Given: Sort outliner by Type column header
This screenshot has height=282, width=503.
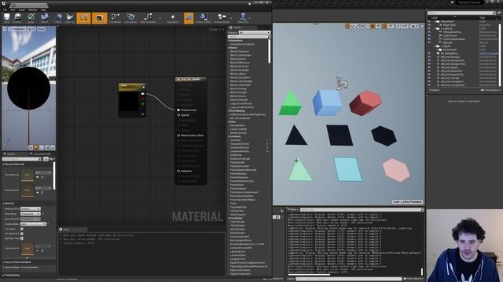Looking at the screenshot, I should click(x=483, y=18).
